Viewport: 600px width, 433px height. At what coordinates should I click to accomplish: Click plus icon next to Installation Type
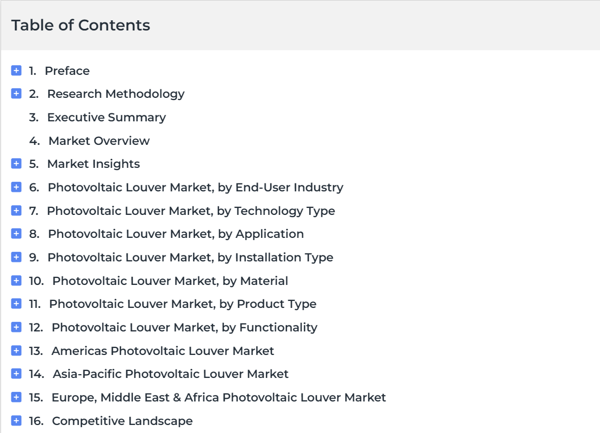pyautogui.click(x=16, y=257)
